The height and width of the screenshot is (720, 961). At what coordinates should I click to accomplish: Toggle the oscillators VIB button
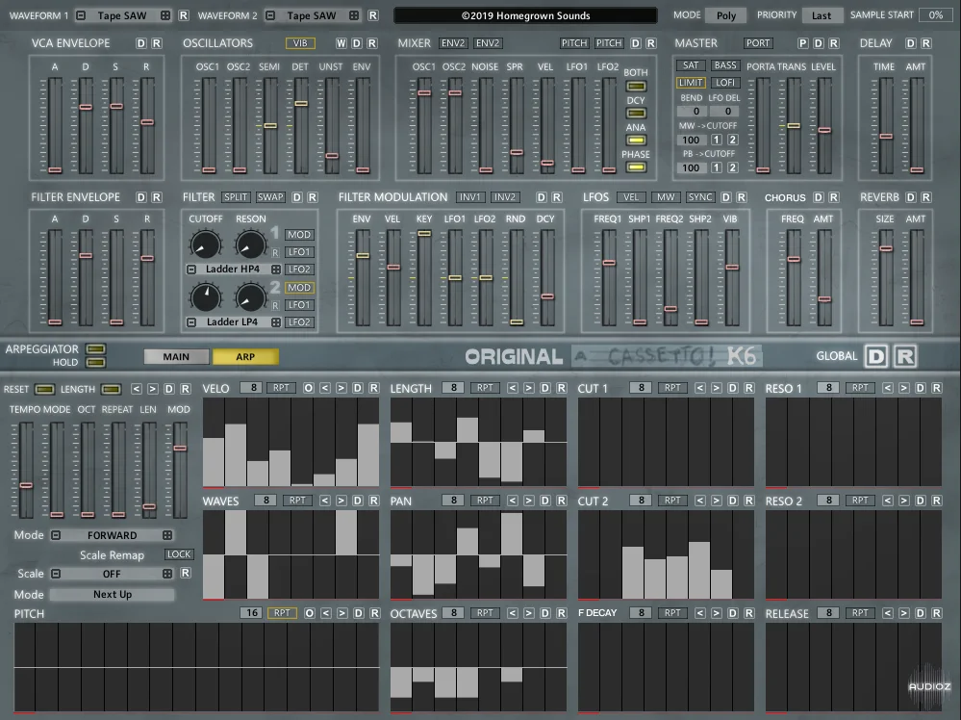[300, 43]
